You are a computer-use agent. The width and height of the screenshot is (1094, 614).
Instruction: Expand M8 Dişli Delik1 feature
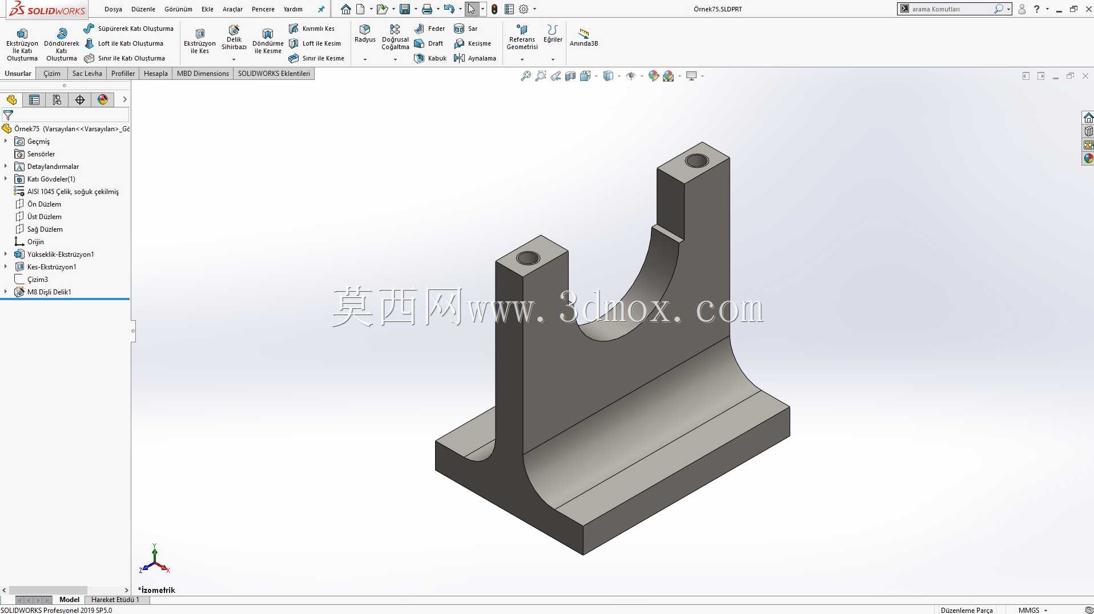point(6,292)
